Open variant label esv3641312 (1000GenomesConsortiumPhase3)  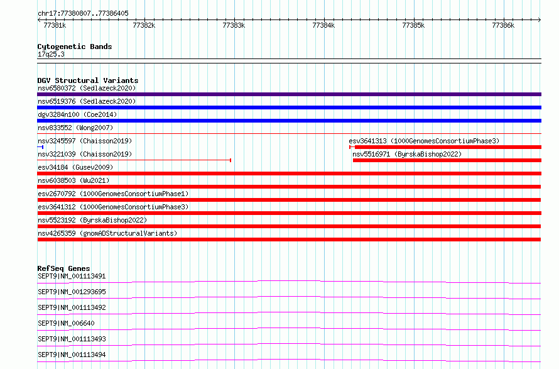tap(113, 207)
